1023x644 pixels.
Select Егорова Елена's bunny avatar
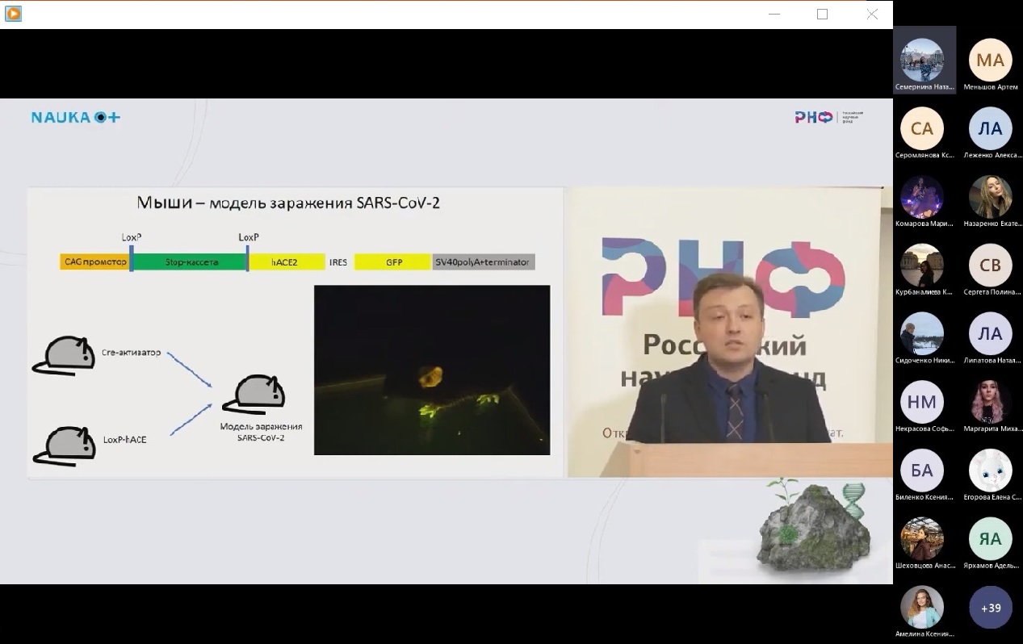coord(990,470)
